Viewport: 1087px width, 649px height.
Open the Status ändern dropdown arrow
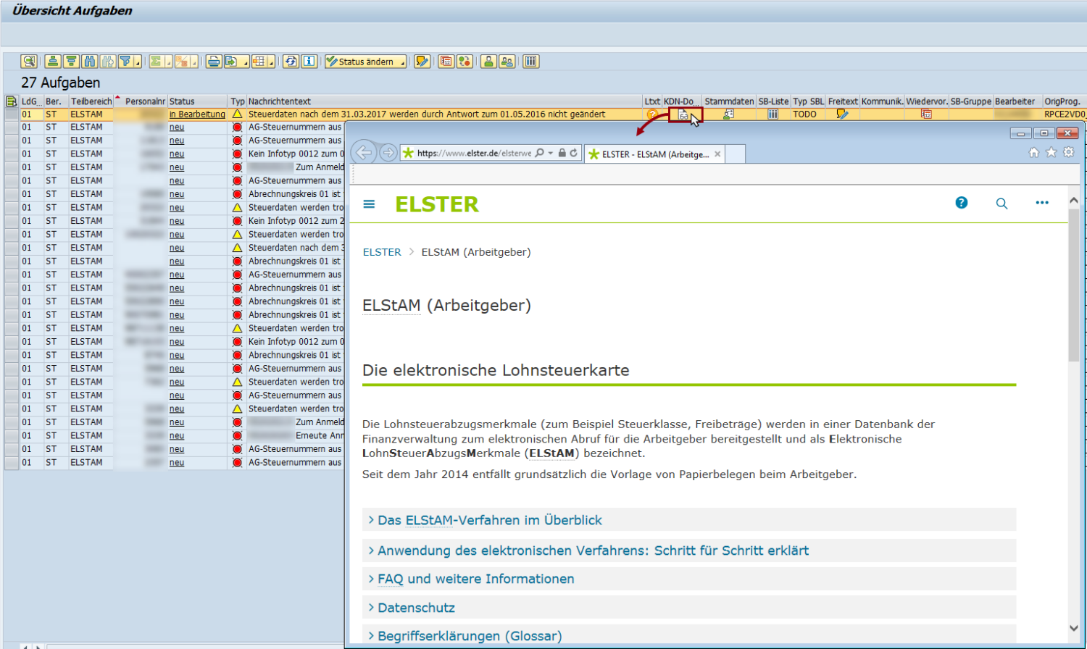click(402, 62)
